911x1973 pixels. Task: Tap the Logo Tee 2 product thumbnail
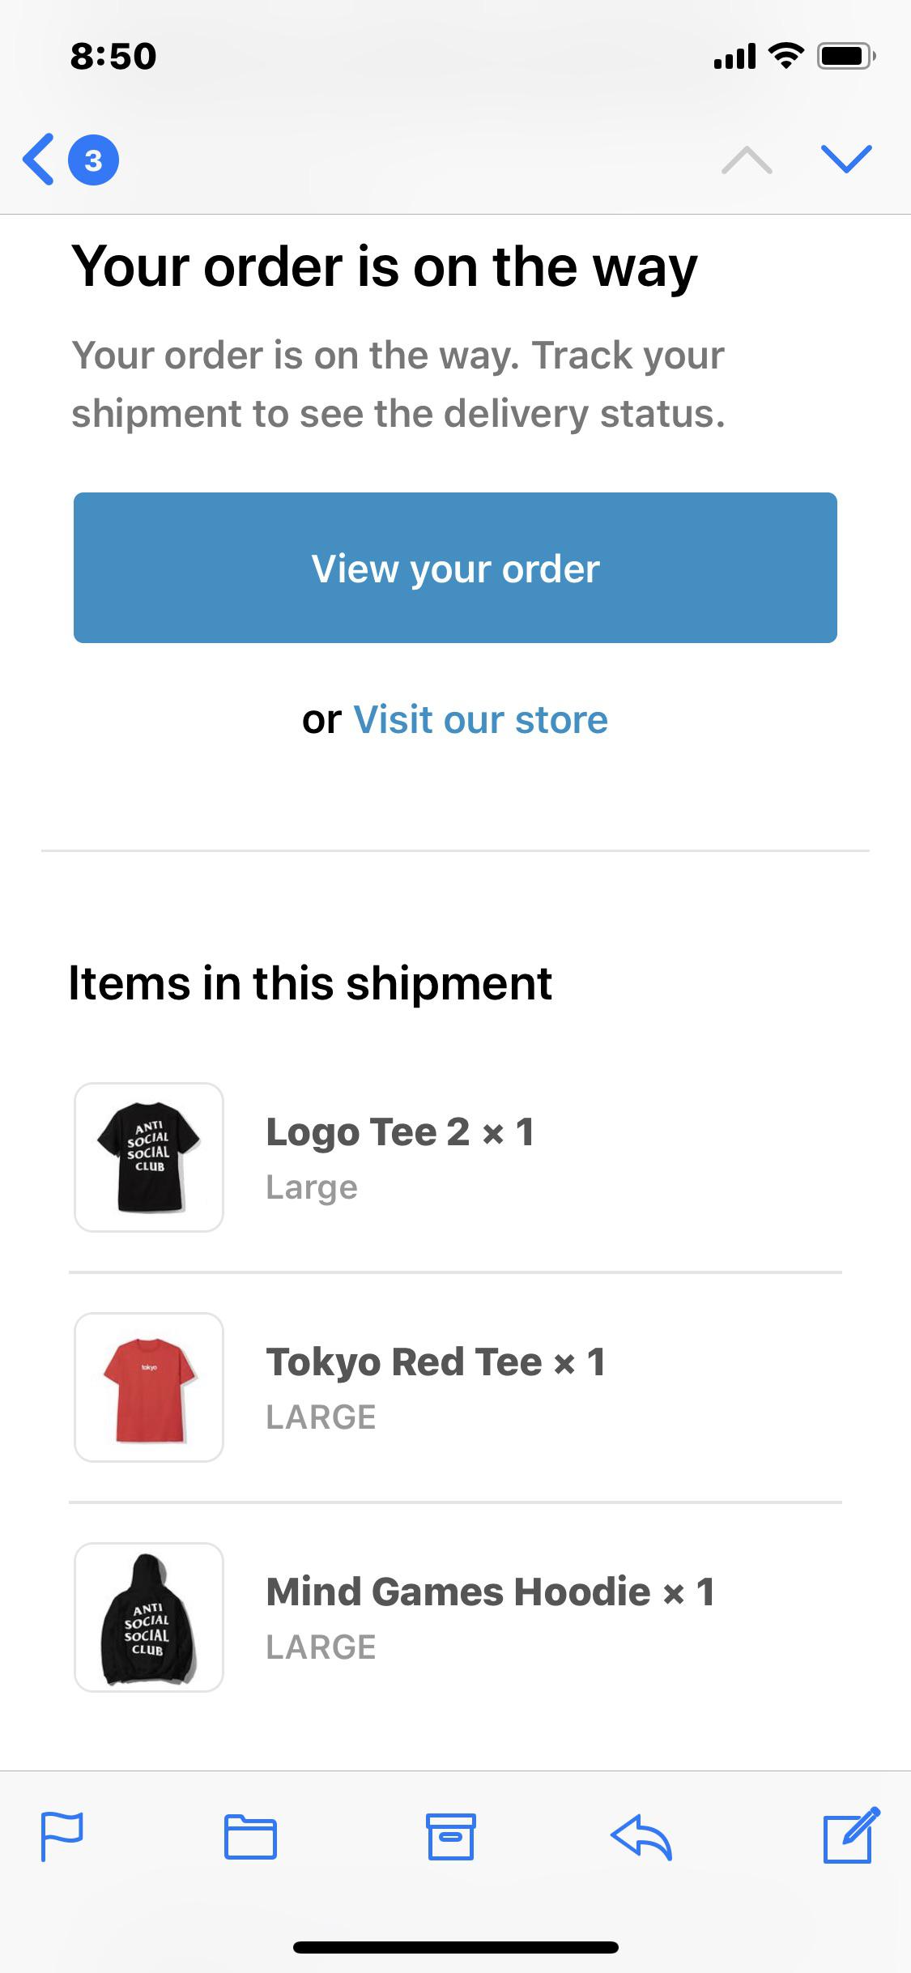149,1157
